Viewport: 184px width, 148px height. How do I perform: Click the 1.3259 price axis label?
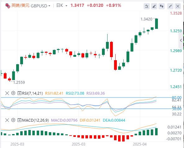pos(176,31)
